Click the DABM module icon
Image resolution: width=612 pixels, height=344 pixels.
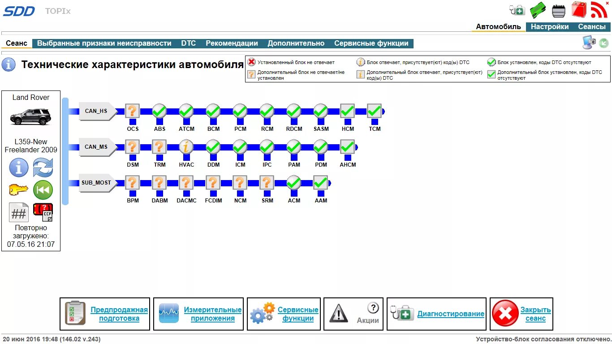click(159, 182)
